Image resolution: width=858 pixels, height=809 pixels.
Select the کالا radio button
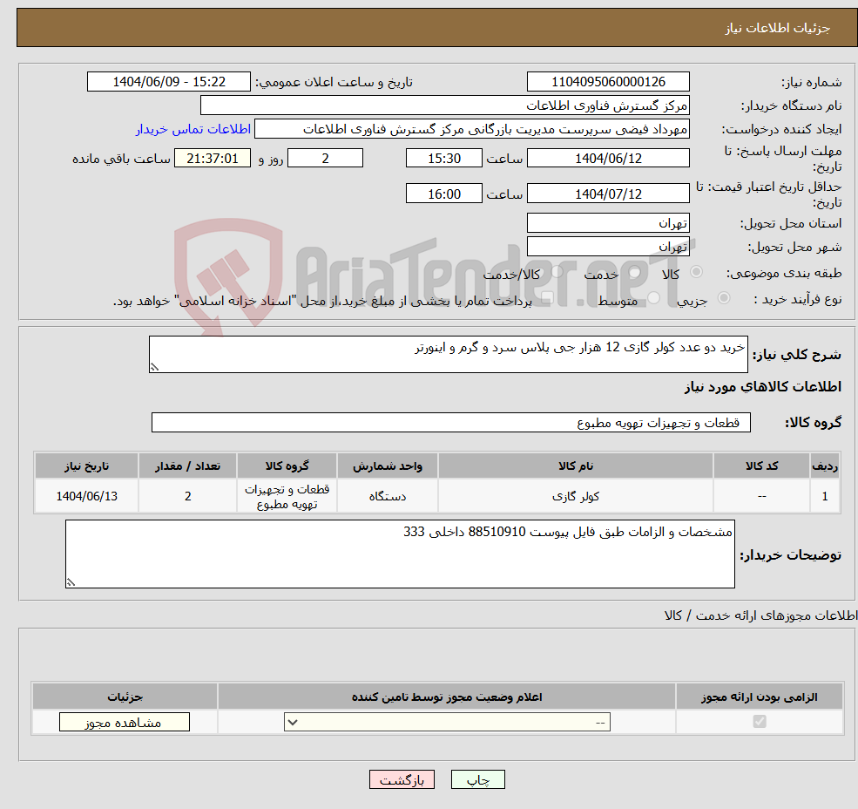pyautogui.click(x=697, y=272)
